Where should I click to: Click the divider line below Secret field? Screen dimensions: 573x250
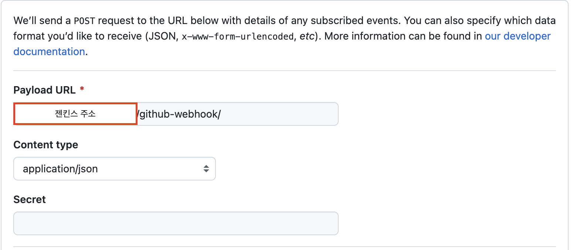coord(285,247)
